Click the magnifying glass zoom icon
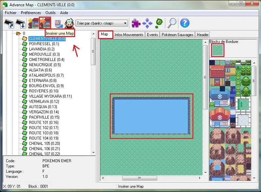Image resolution: width=261 pixels, height=192 pixels. 172,23
